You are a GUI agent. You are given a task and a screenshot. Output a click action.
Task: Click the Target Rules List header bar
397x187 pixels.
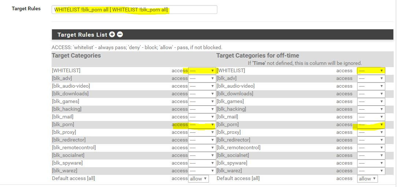point(256,34)
